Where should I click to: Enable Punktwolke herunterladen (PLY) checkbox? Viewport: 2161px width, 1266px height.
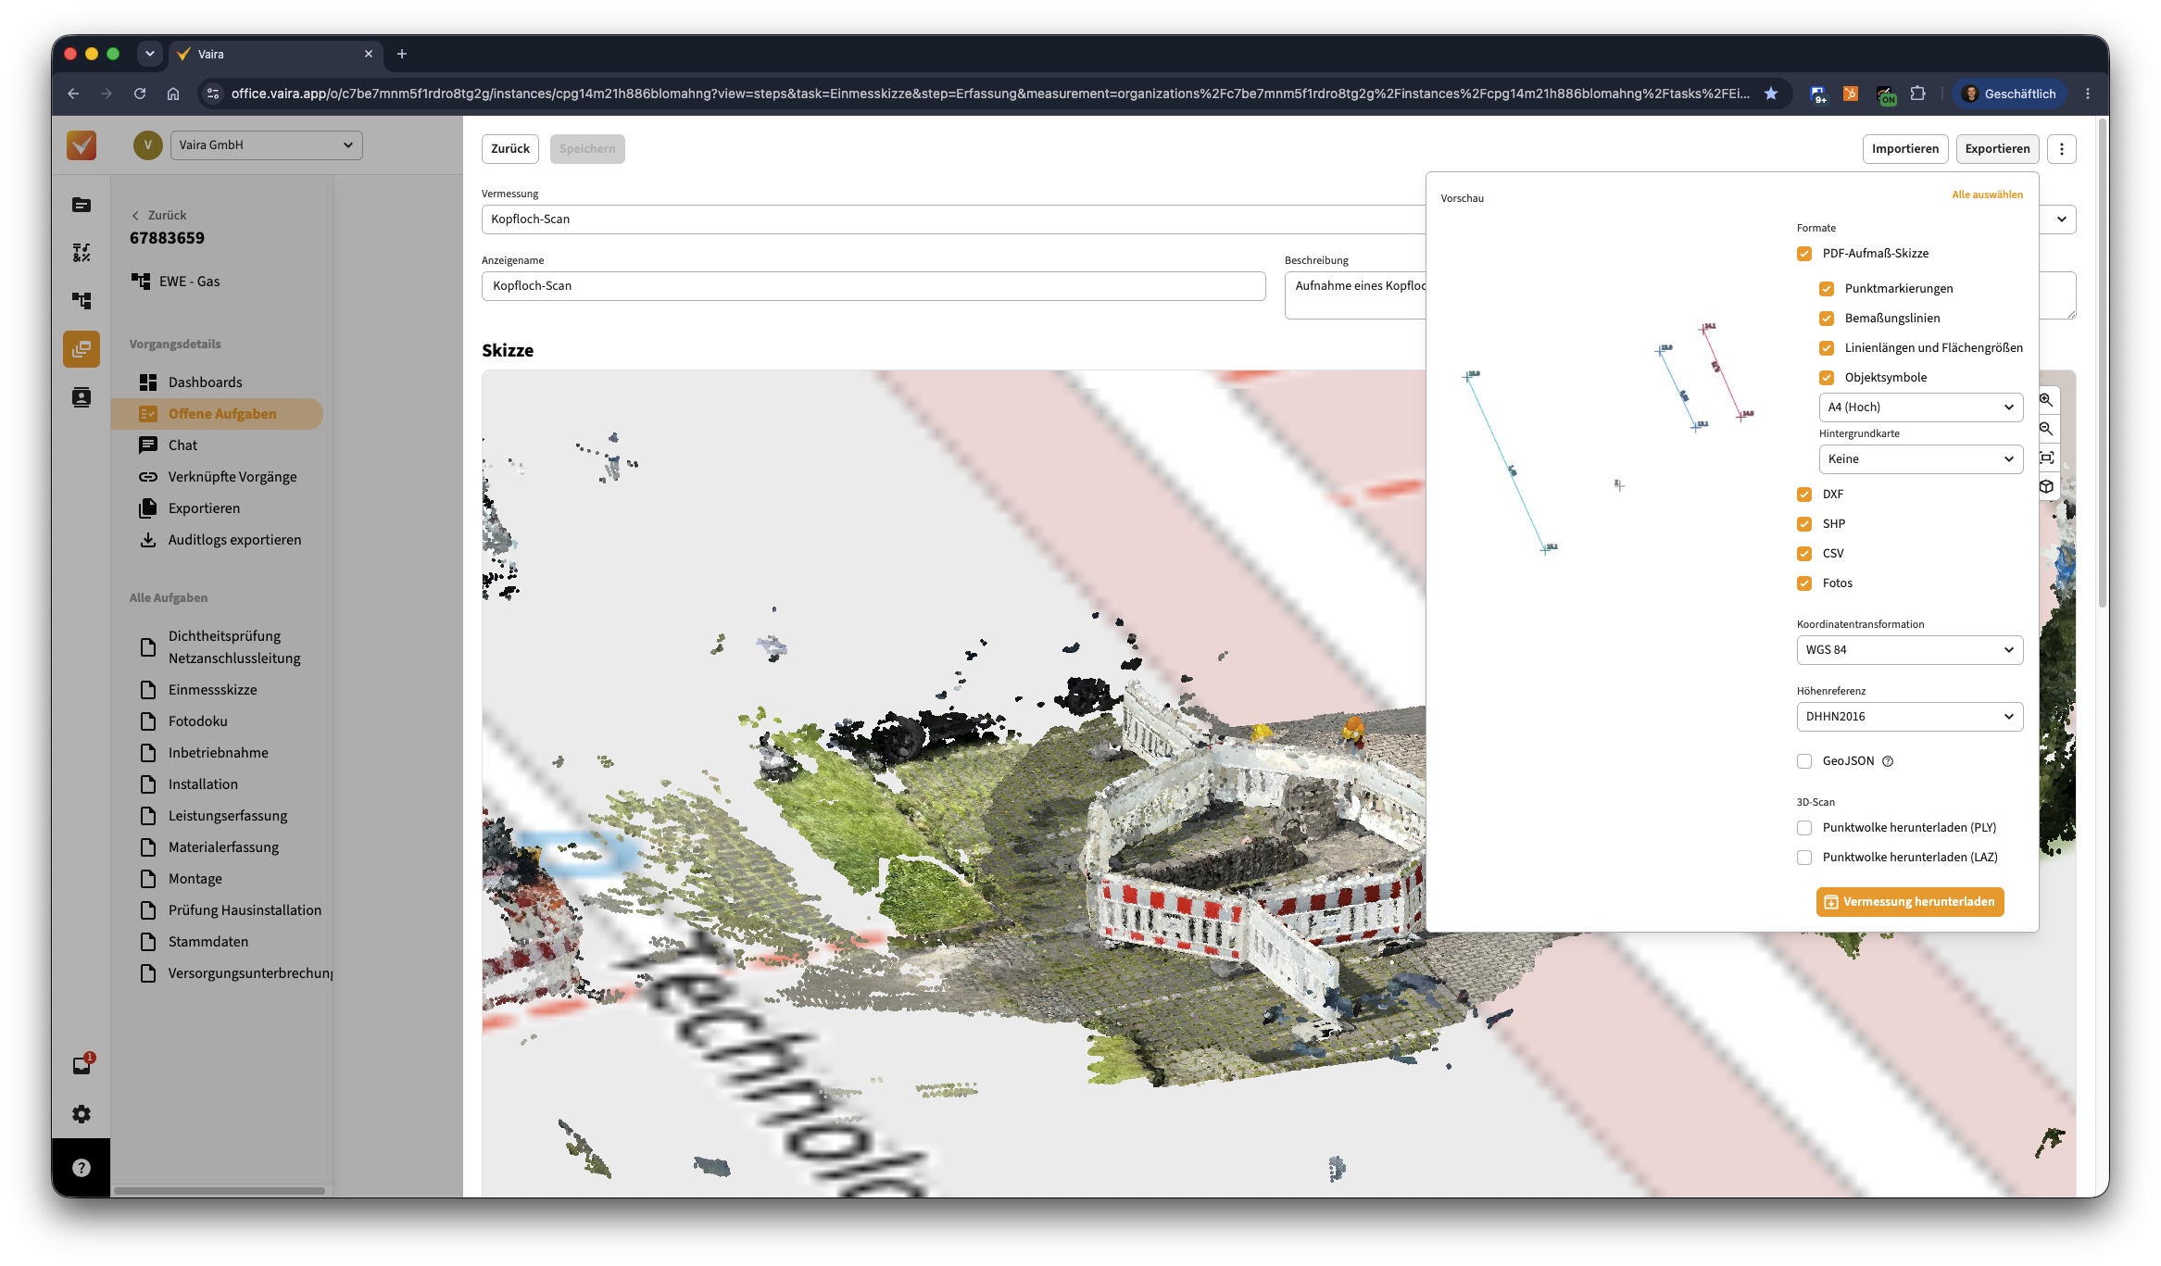click(1804, 828)
